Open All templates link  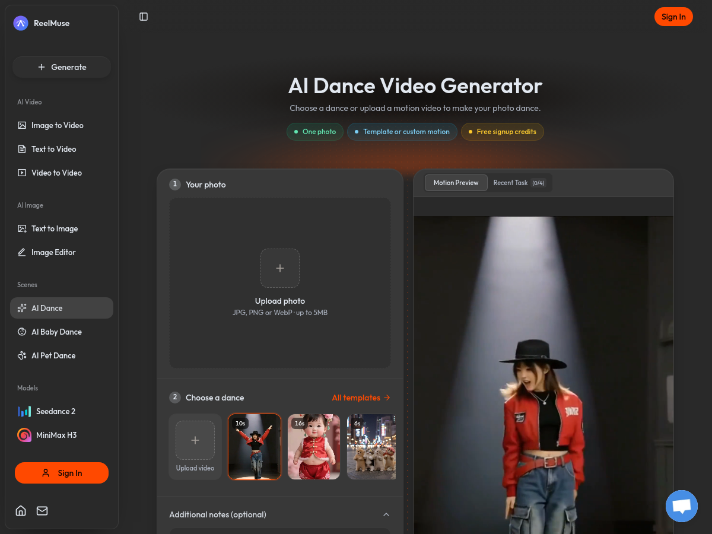[x=361, y=398]
